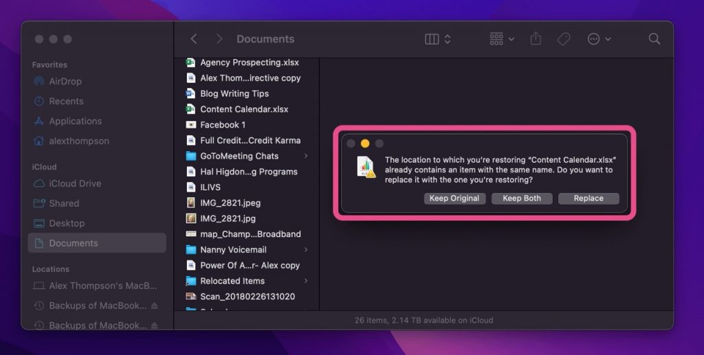Select Documents in the sidebar
The width and height of the screenshot is (704, 355).
pos(97,243)
